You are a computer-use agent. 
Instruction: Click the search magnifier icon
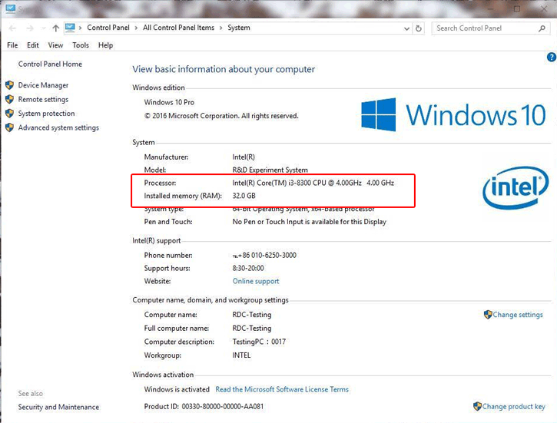point(542,28)
